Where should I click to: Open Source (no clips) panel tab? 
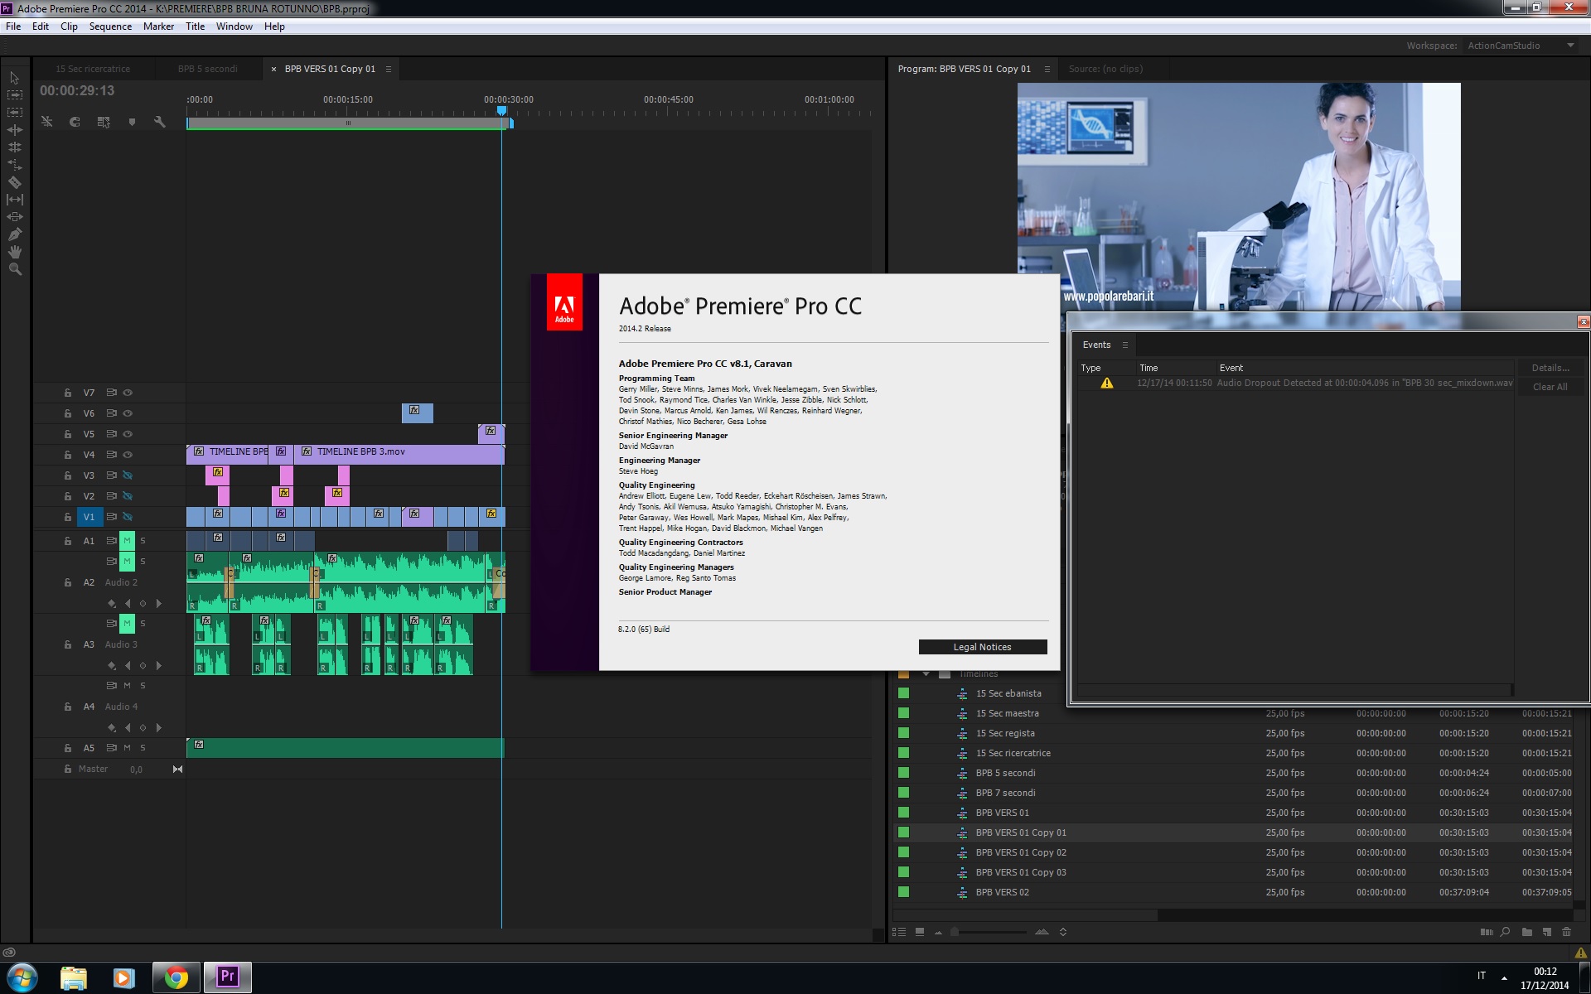click(1105, 69)
